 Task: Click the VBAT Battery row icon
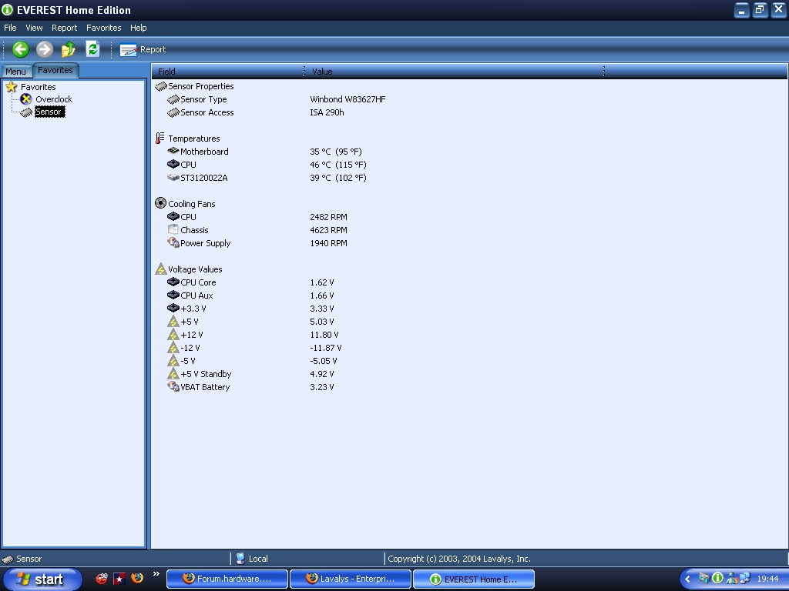[x=173, y=386]
